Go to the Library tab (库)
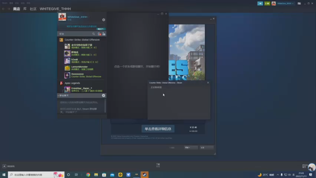The height and width of the screenshot is (178, 316). tap(25, 9)
